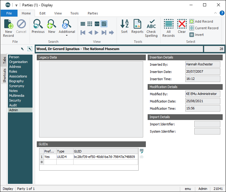Jump to the last record

pos(104,33)
